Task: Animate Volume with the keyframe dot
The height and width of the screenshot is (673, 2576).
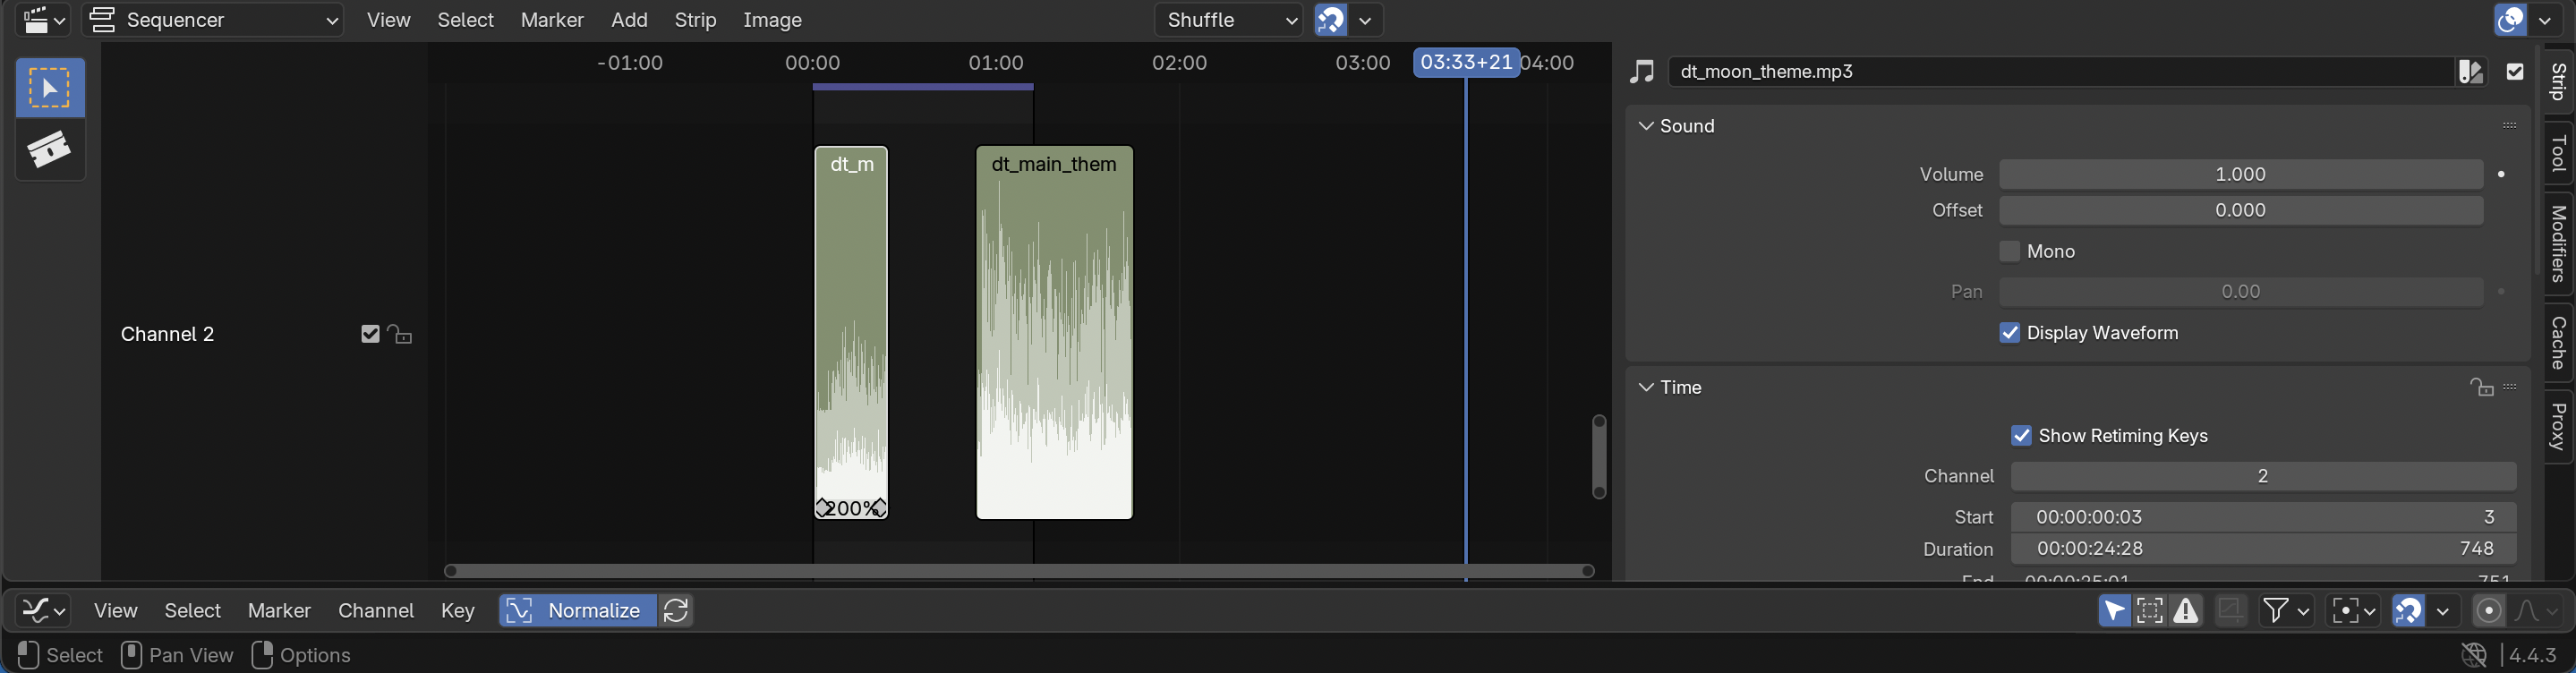Action: pos(2502,174)
